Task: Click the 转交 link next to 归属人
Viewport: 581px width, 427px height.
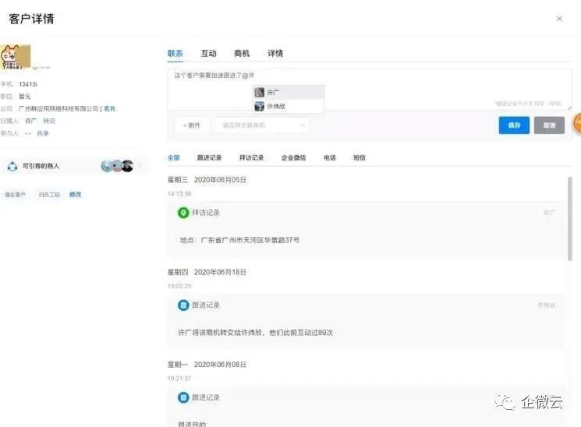Action: 49,121
